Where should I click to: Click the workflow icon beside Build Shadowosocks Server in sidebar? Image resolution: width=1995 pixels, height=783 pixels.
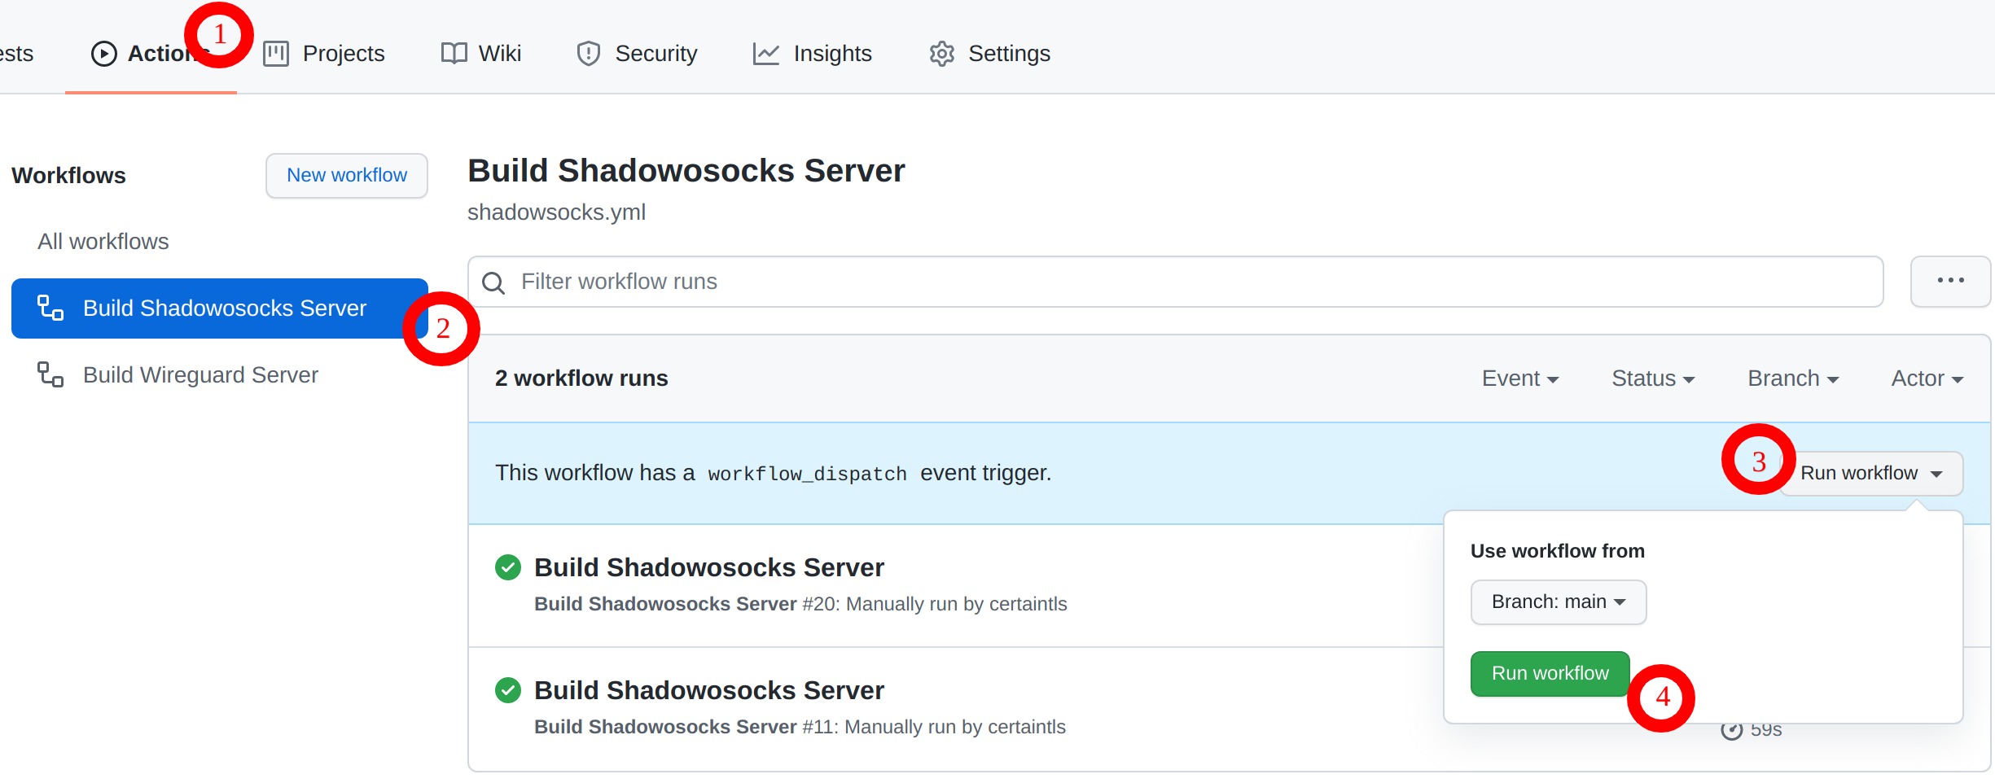[50, 308]
